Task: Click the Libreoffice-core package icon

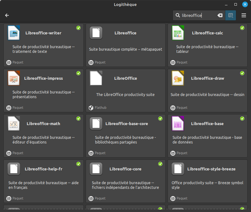Action: 96,169
